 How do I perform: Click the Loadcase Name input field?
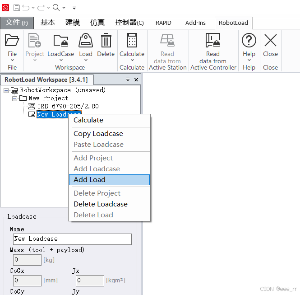(x=72, y=239)
